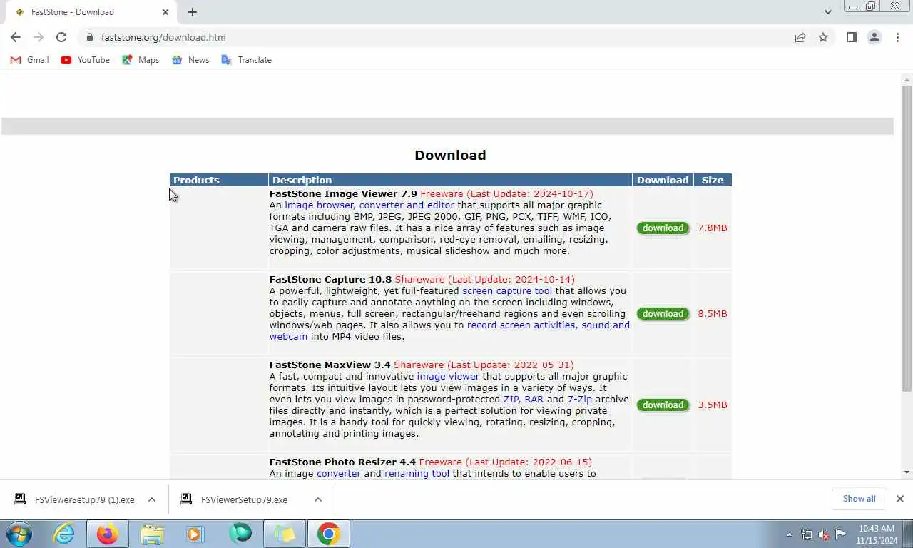The height and width of the screenshot is (548, 913).
Task: Follow the 'renaming tool' link under Photo Resizer
Action: [x=417, y=473]
